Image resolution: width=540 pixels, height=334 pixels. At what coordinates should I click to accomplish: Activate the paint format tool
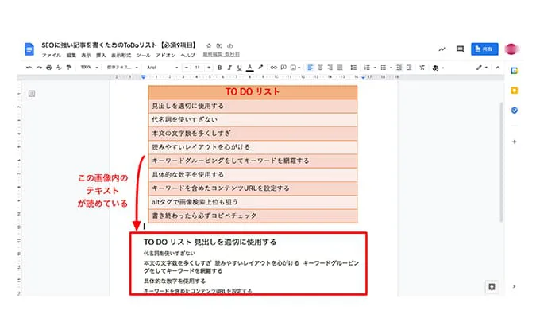69,68
